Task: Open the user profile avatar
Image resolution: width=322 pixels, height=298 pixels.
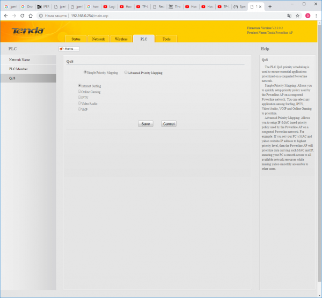Action: pyautogui.click(x=308, y=16)
